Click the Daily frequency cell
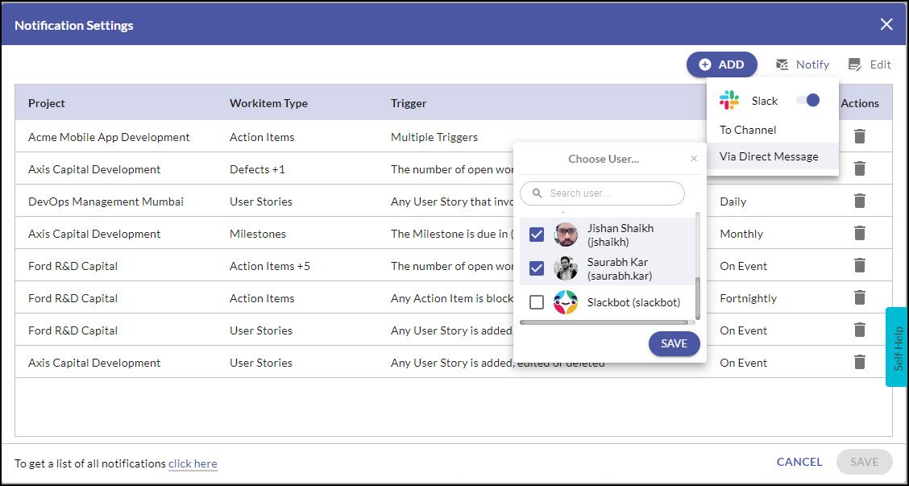The width and height of the screenshot is (909, 486). pos(733,201)
